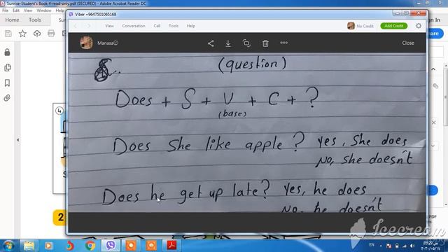Open the Viber View menu
This screenshot has width=448, height=252.
coord(109,26)
